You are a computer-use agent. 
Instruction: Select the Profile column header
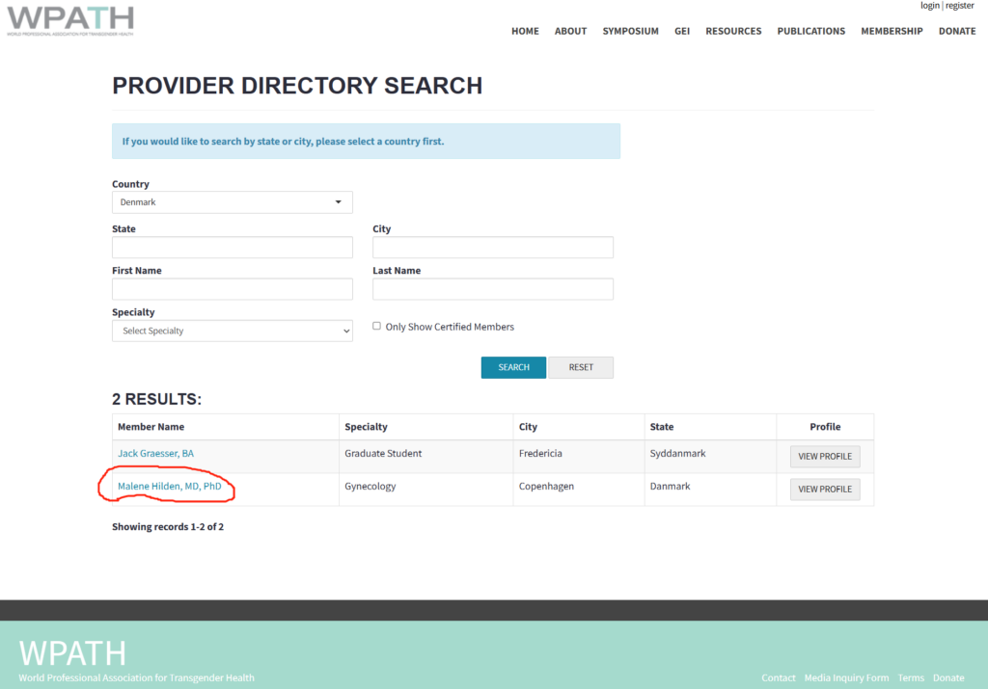coord(825,427)
